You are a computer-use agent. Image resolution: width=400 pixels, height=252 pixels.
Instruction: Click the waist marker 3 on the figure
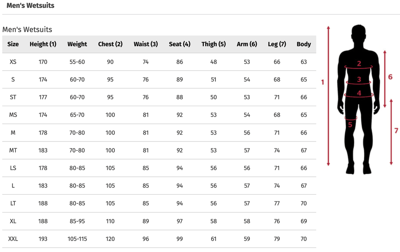tap(359, 80)
